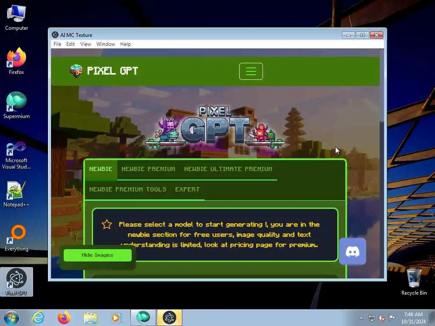Launch Notepad++ from the desktop
435x326 pixels.
pos(17,194)
